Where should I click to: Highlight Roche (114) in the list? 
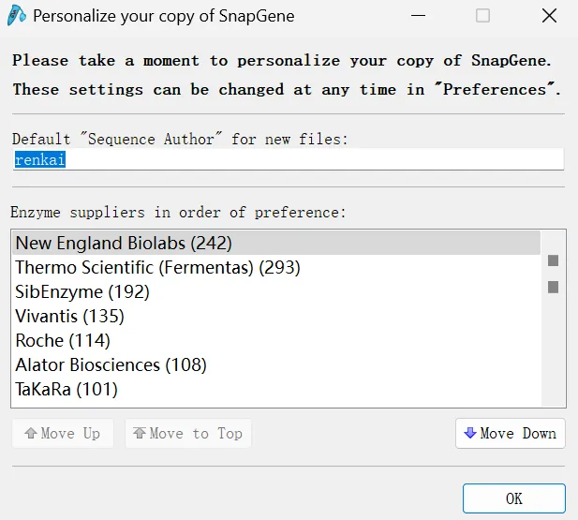coord(63,341)
